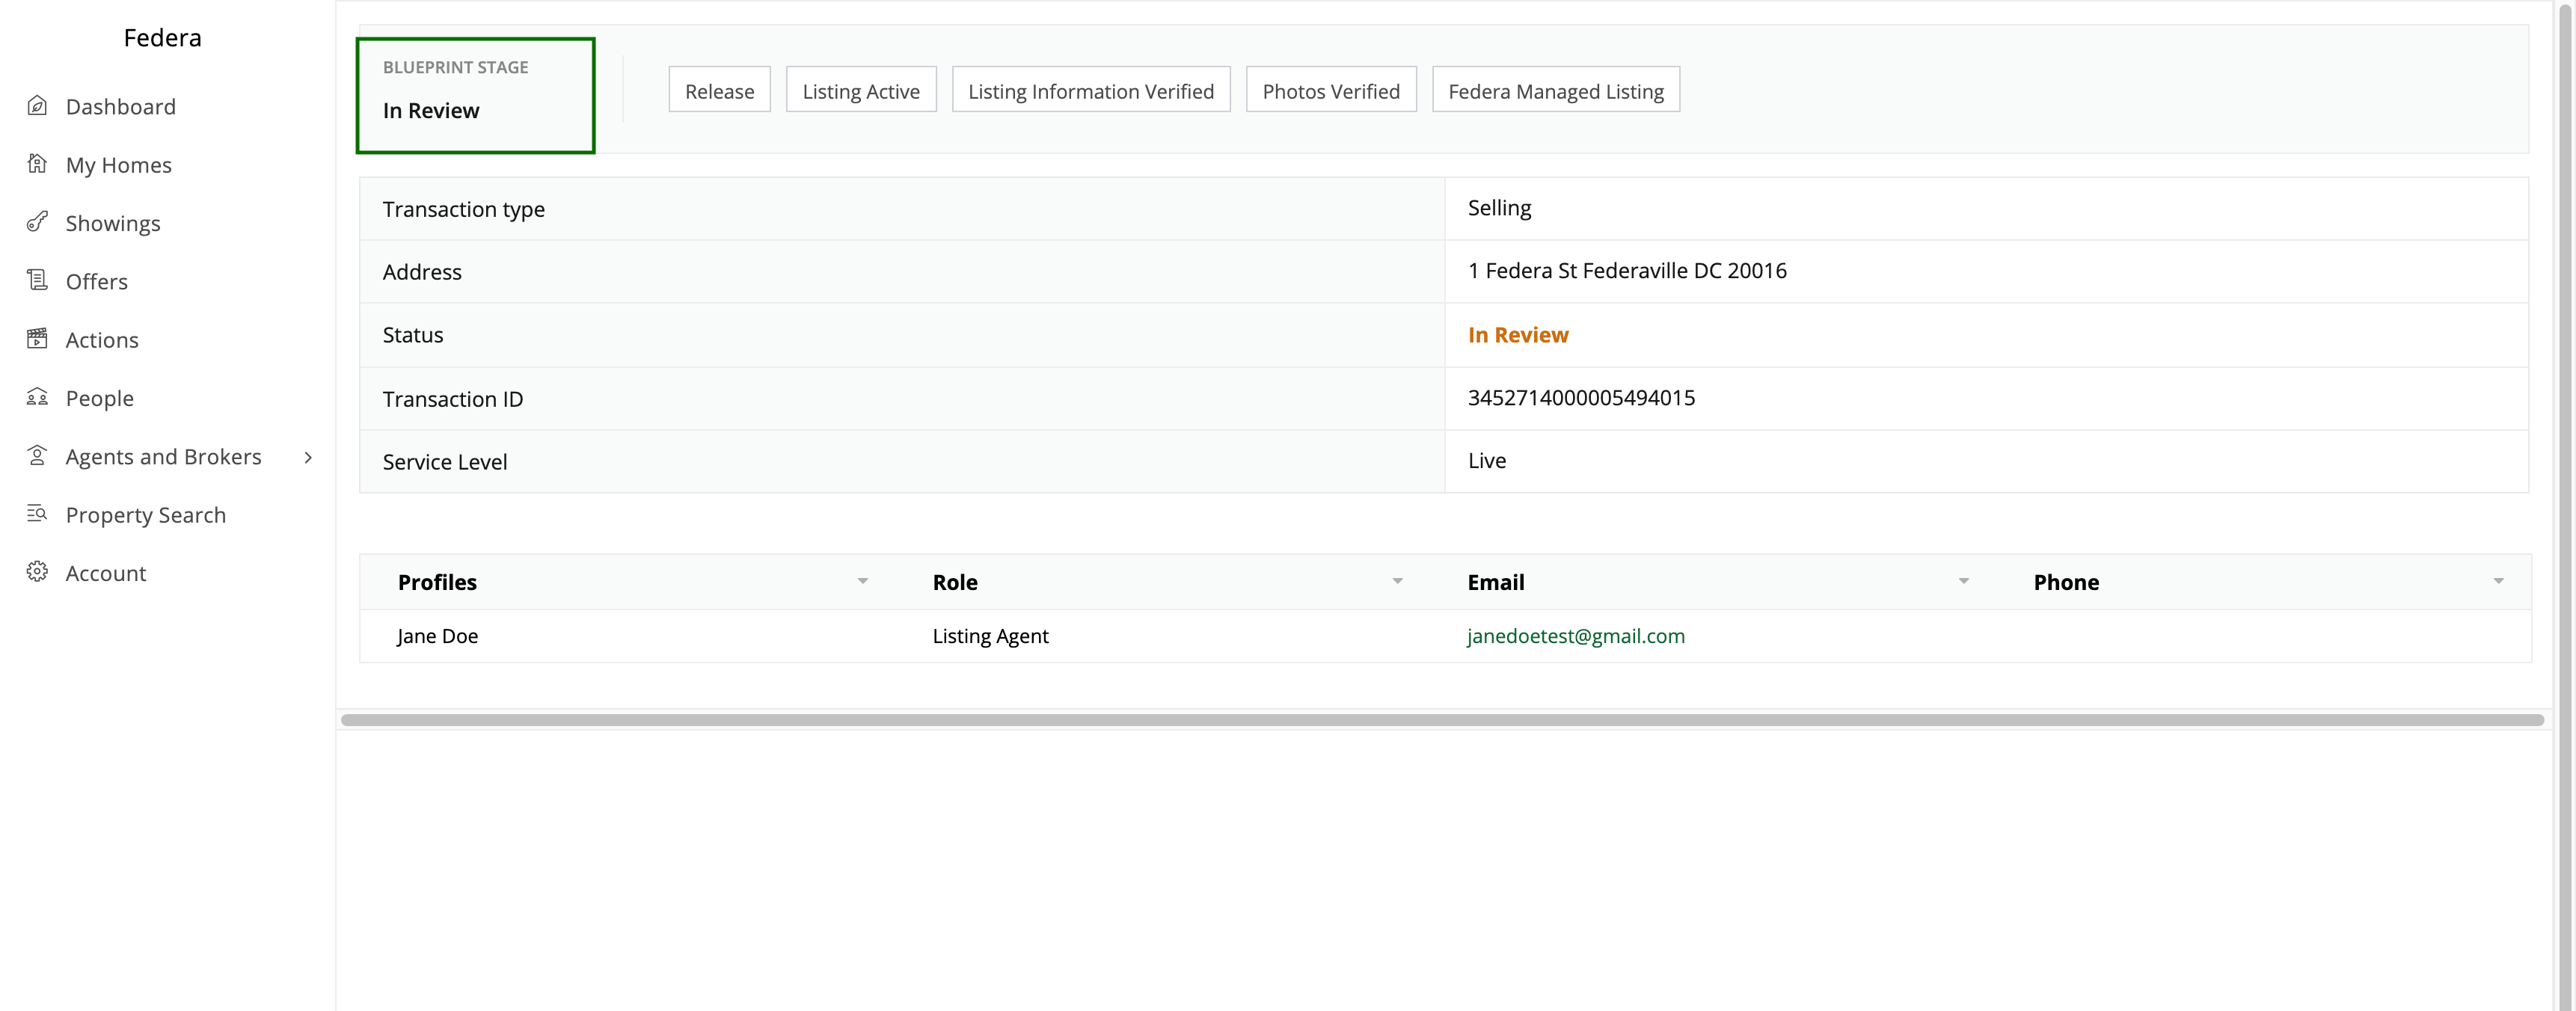This screenshot has width=2576, height=1011.
Task: Open the Account menu item
Action: [x=105, y=573]
